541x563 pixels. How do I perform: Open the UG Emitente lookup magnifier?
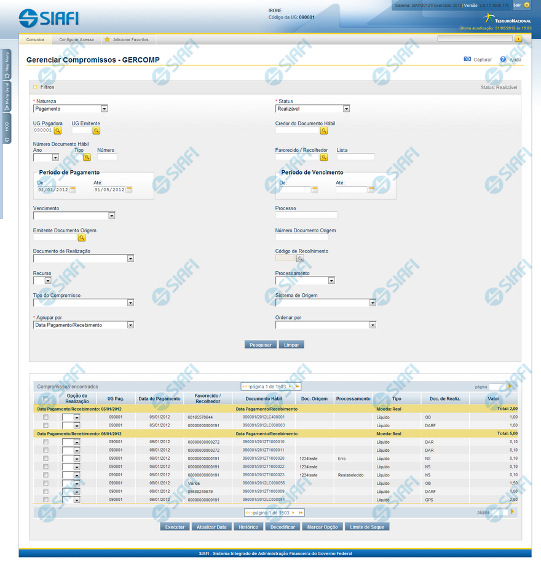point(96,130)
